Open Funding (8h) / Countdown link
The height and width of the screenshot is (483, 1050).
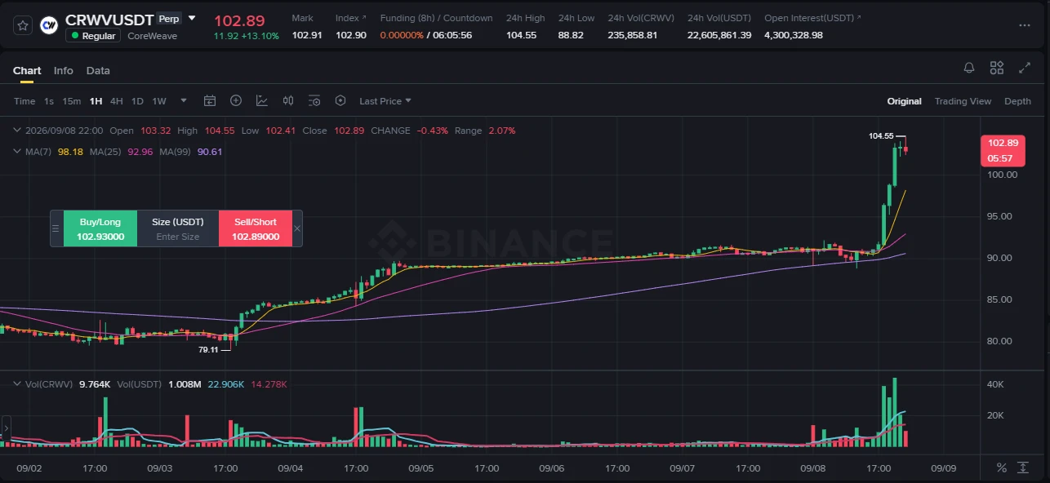(x=436, y=18)
